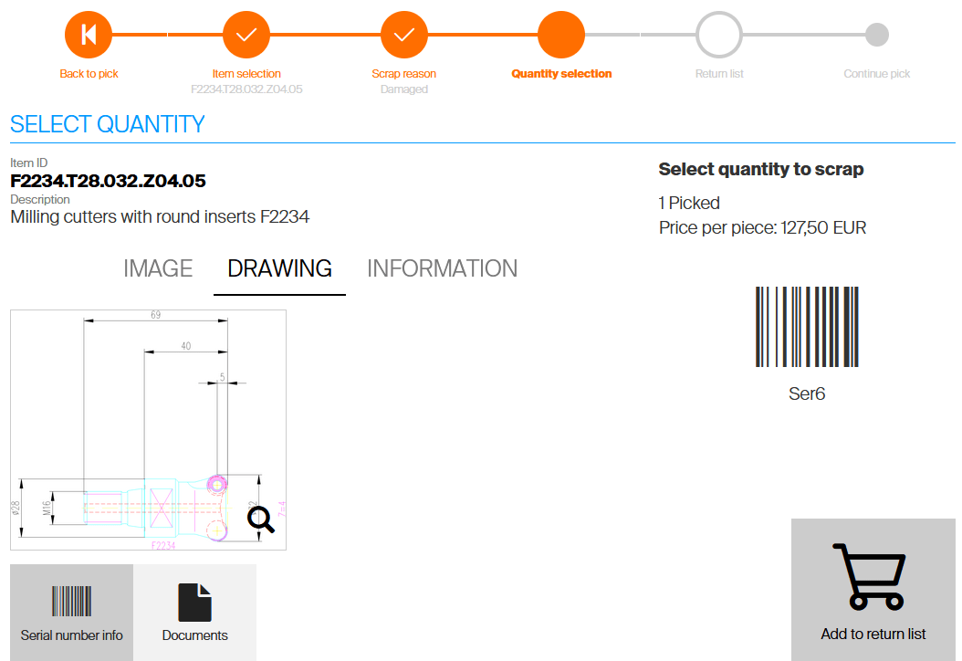
Task: Open the milling cutter technical drawing thumbnail
Action: tap(137, 429)
